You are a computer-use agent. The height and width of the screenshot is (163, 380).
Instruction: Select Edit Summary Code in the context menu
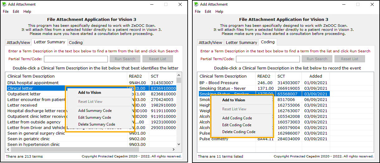click(94, 117)
